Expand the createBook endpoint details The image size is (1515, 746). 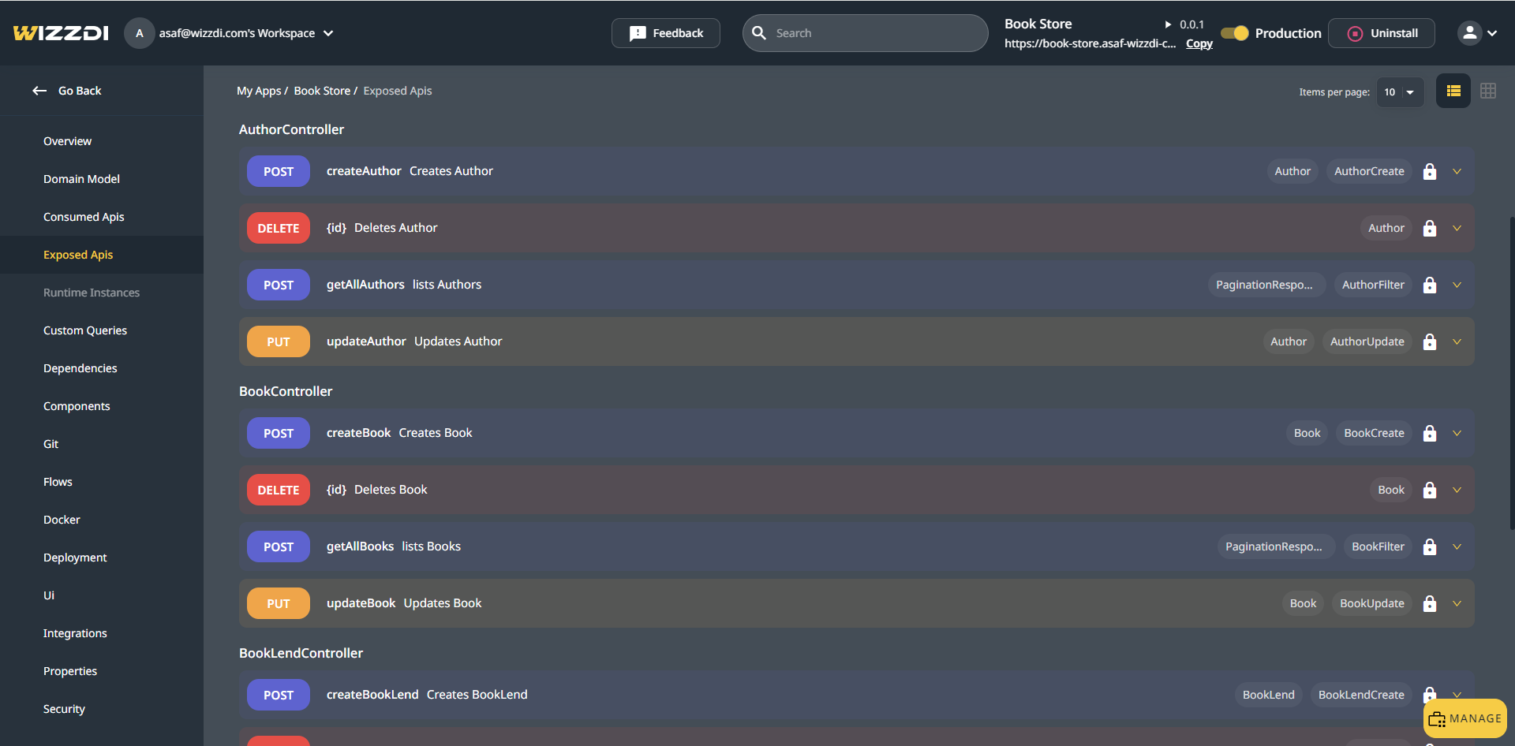click(x=1457, y=434)
